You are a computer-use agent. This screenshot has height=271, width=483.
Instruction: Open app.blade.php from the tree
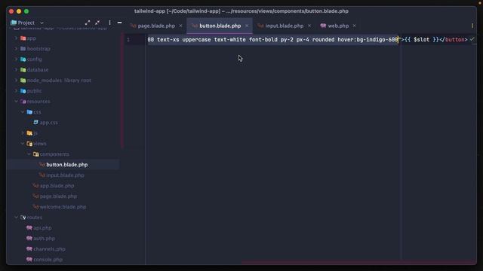coord(57,186)
